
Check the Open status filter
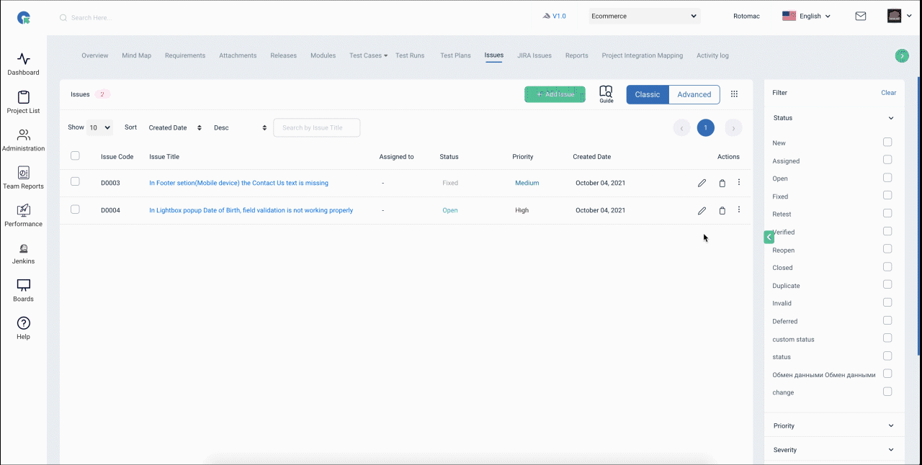[887, 178]
